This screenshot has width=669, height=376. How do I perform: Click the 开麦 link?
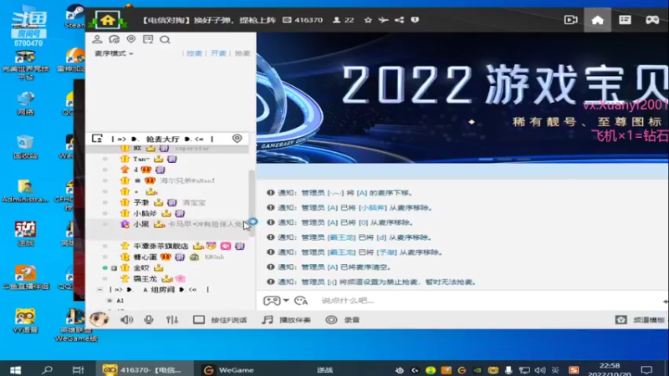click(218, 53)
